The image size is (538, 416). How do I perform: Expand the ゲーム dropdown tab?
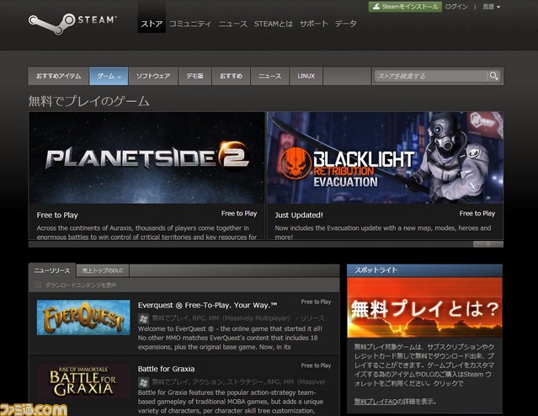109,76
